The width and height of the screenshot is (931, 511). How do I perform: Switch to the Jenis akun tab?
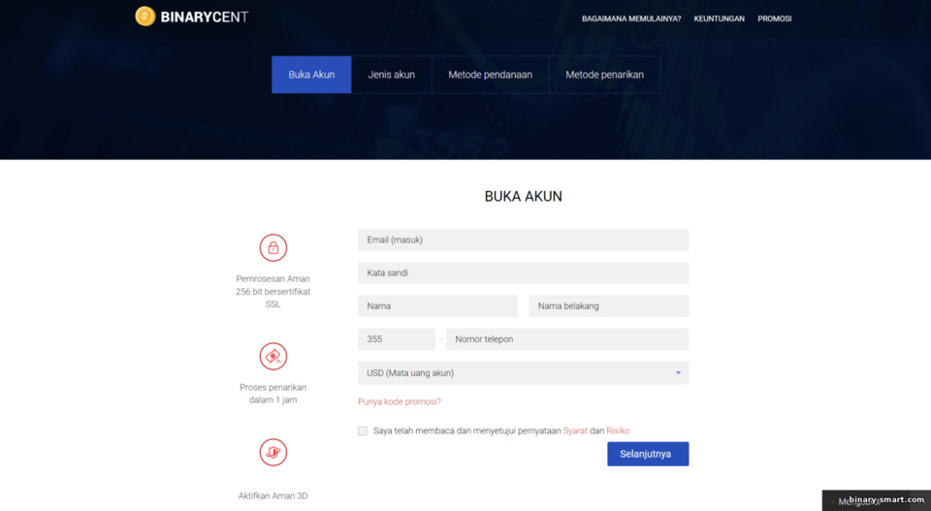click(x=391, y=75)
